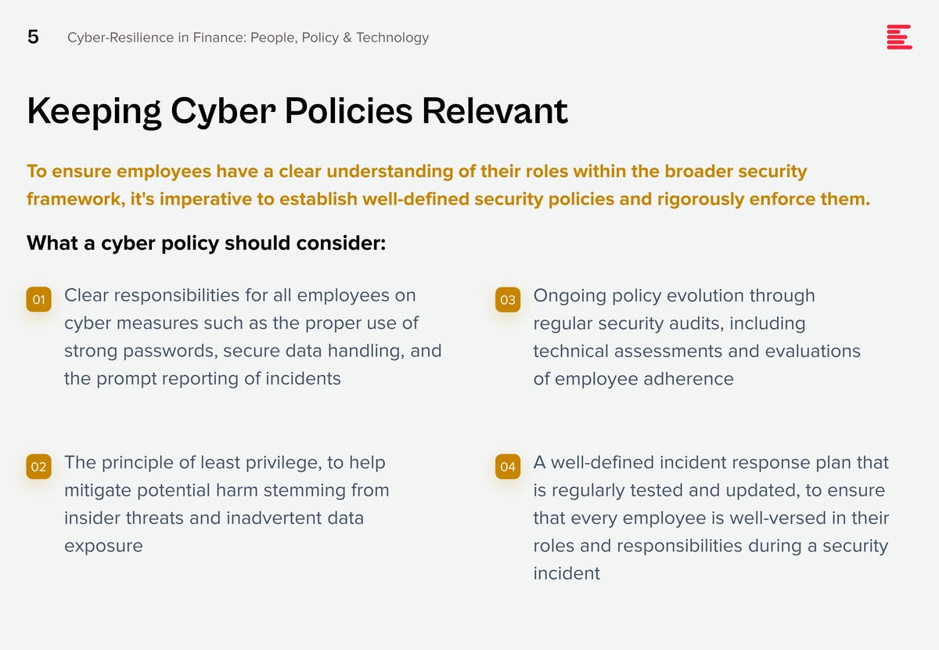The width and height of the screenshot is (939, 650).
Task: Click the text 'insider threats and inadvertent data'
Action: click(x=214, y=518)
